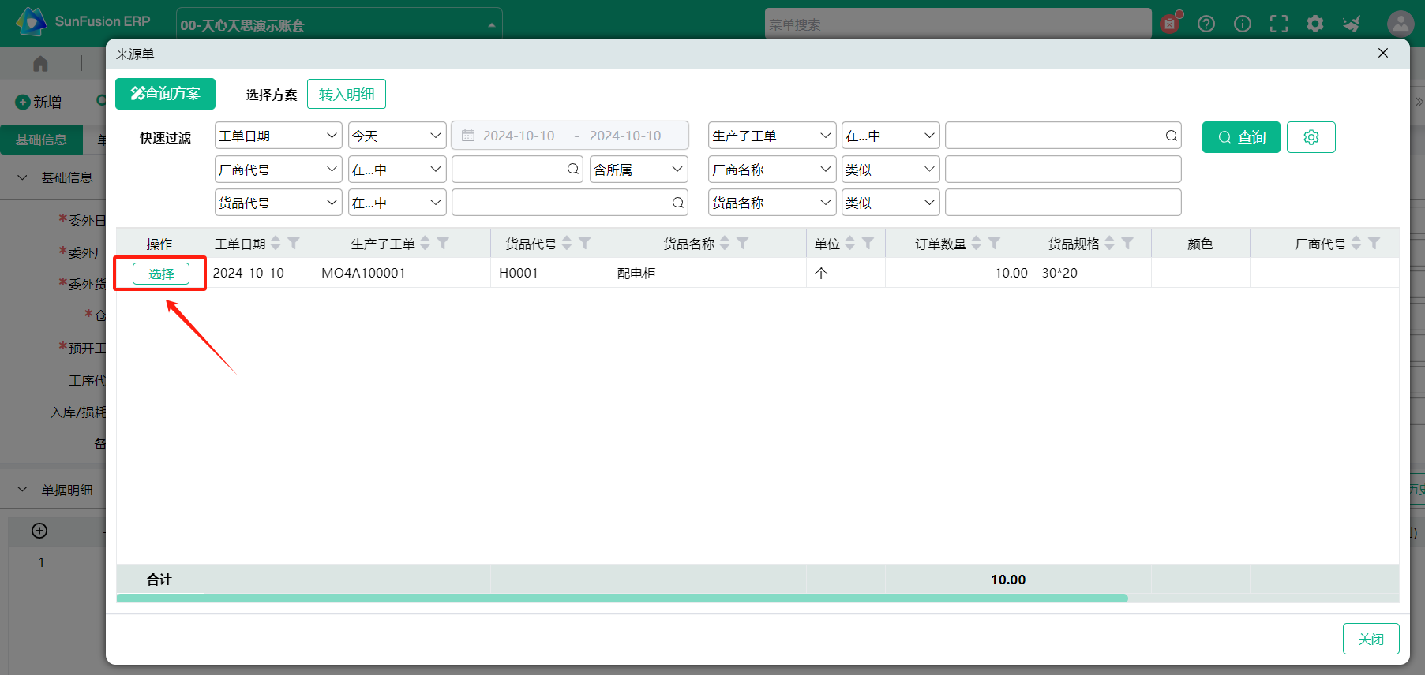
Task: Click 选择 button for MO4A100001 row
Action: click(161, 274)
